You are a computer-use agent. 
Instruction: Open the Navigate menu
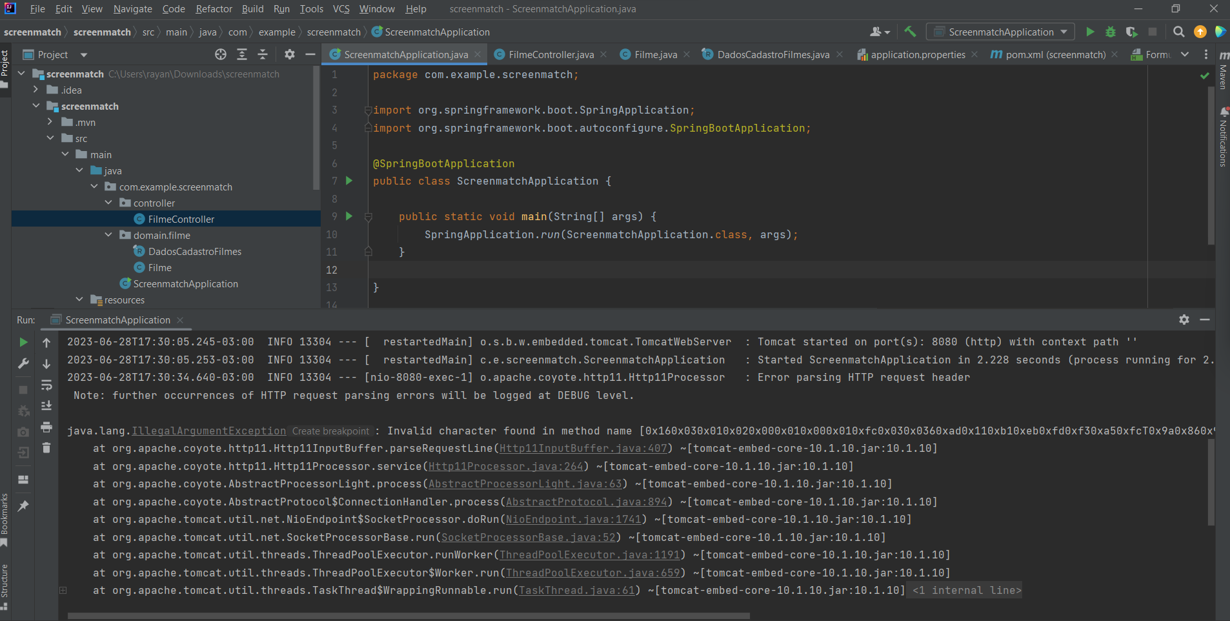pyautogui.click(x=133, y=9)
